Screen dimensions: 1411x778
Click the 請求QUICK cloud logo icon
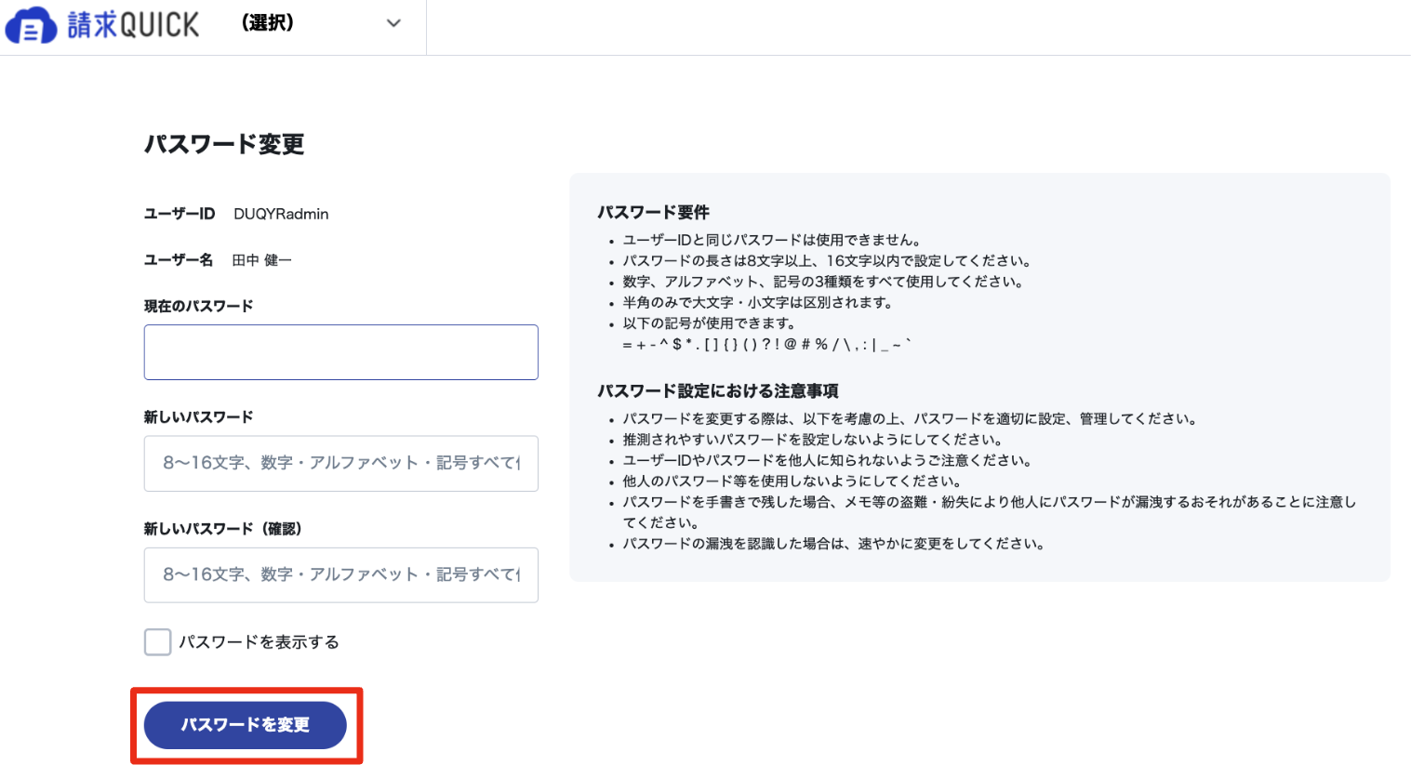32,25
